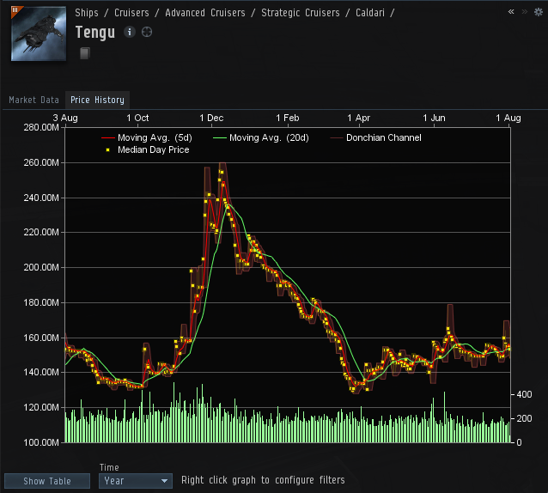Viewport: 548px width, 493px height.
Task: Select the Price History tab
Action: (97, 100)
